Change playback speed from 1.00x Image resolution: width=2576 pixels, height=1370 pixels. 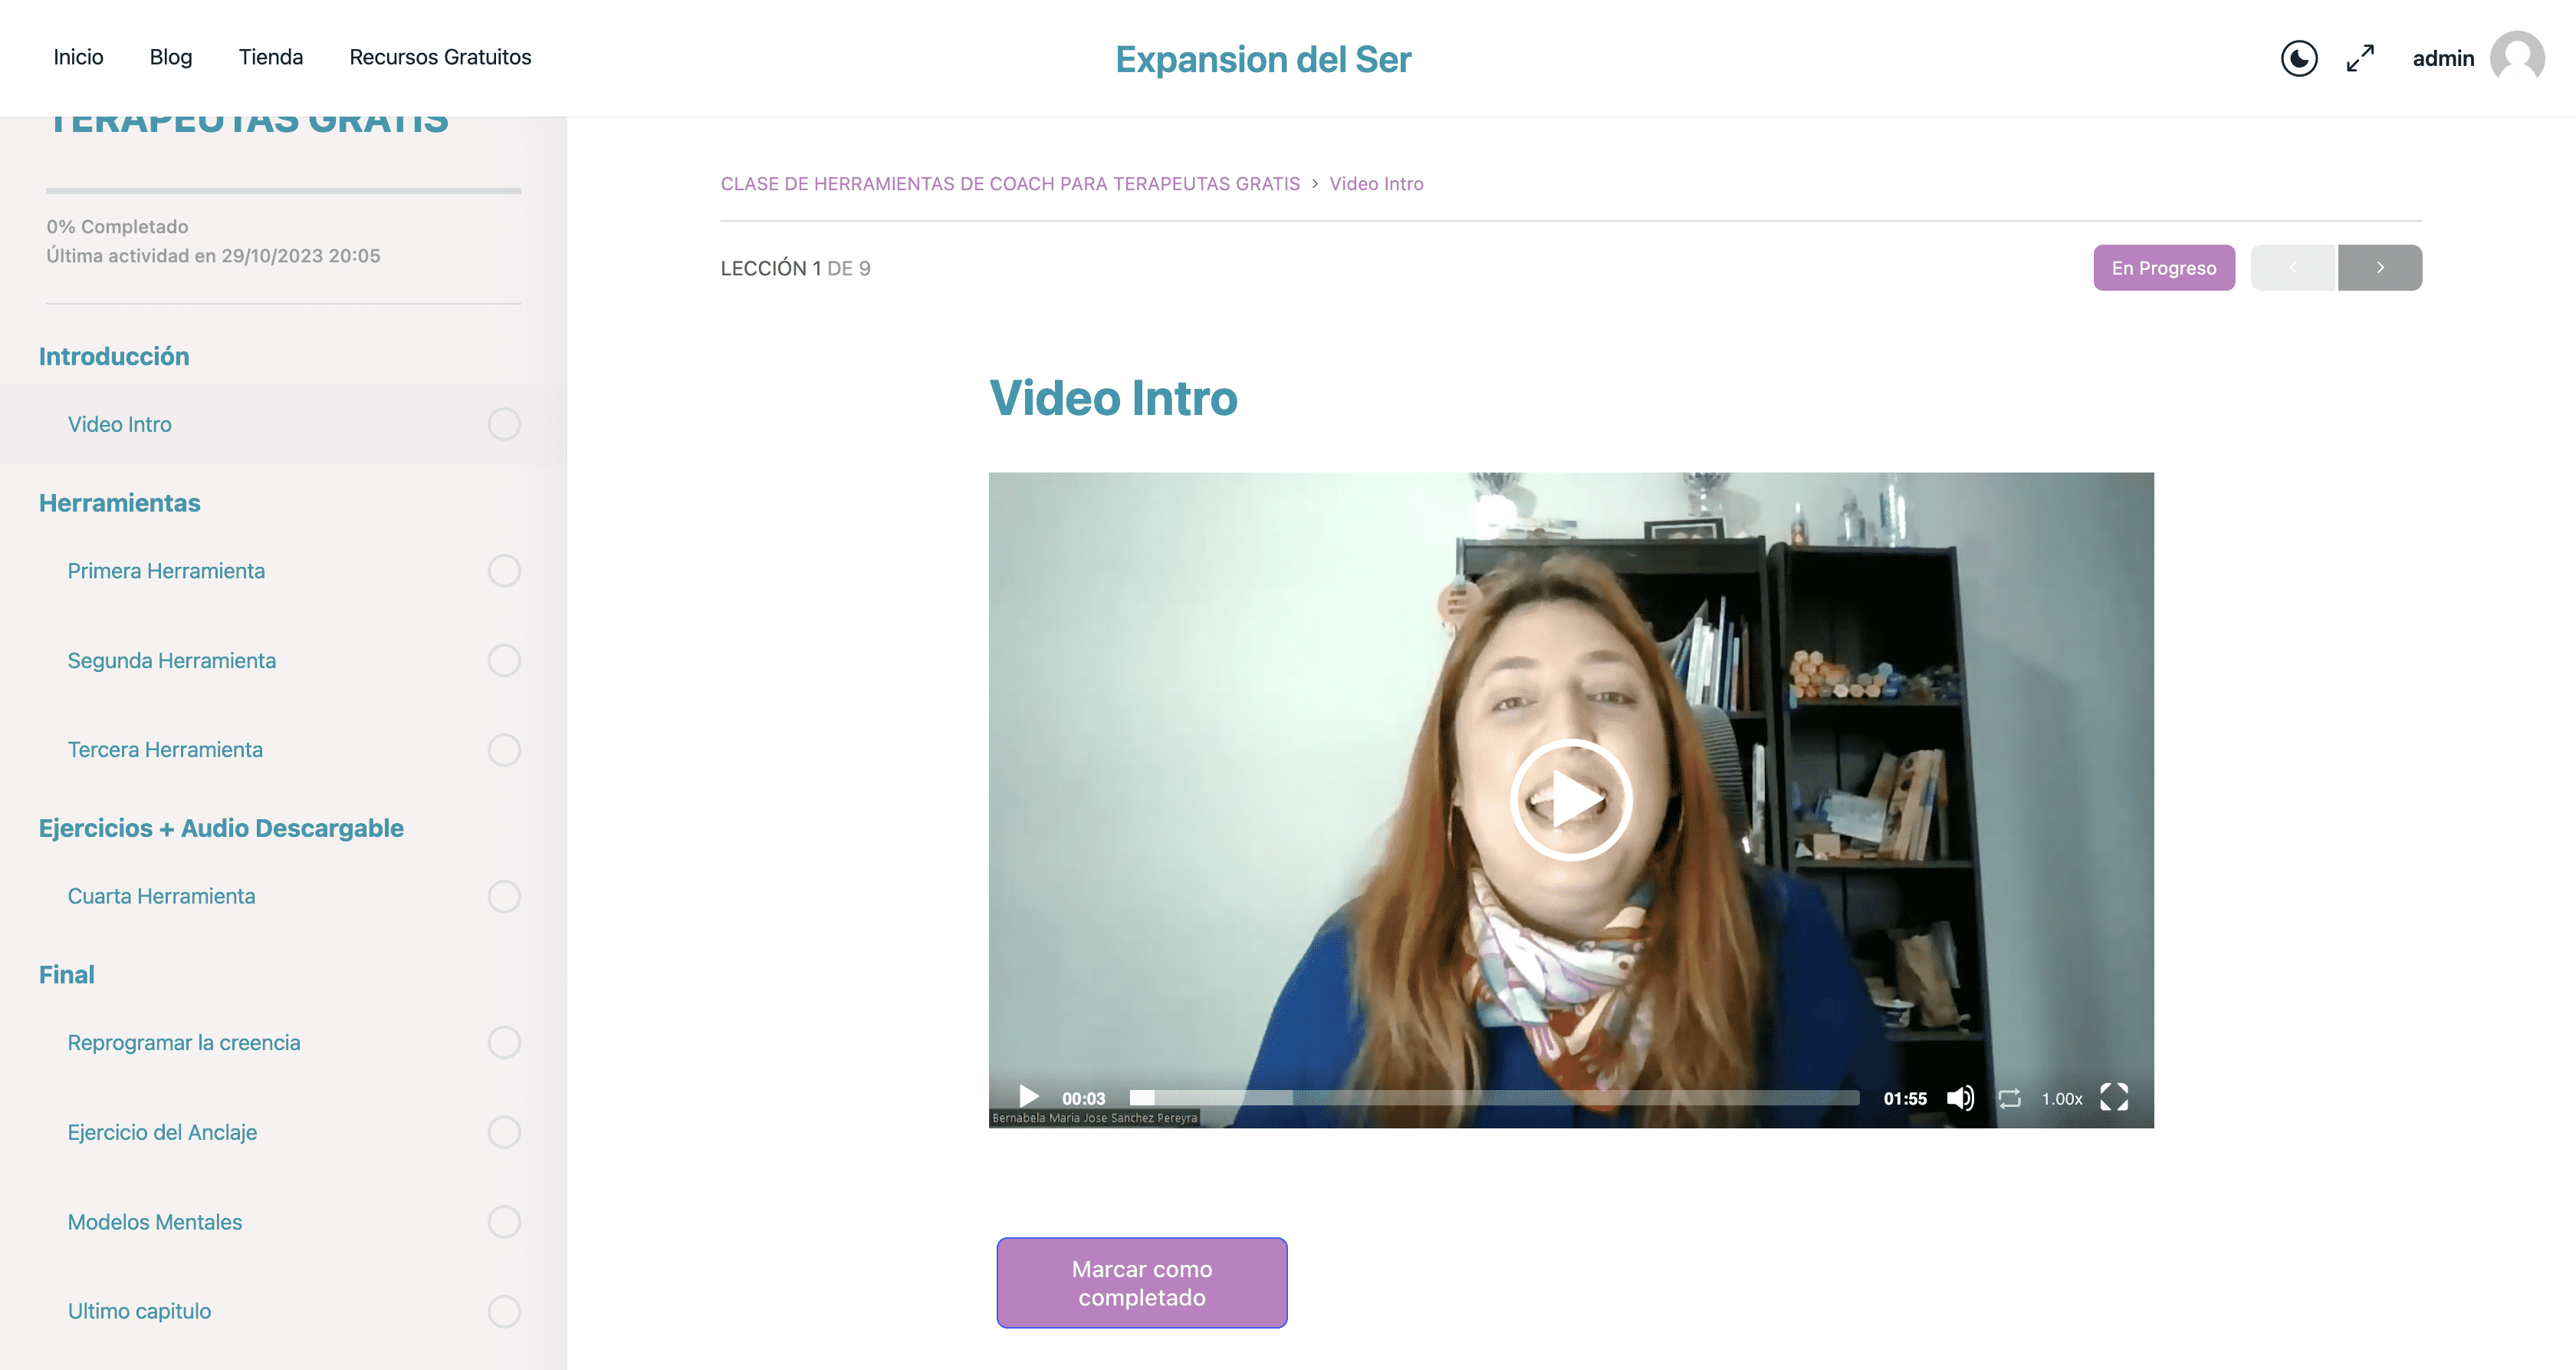pyautogui.click(x=2062, y=1098)
